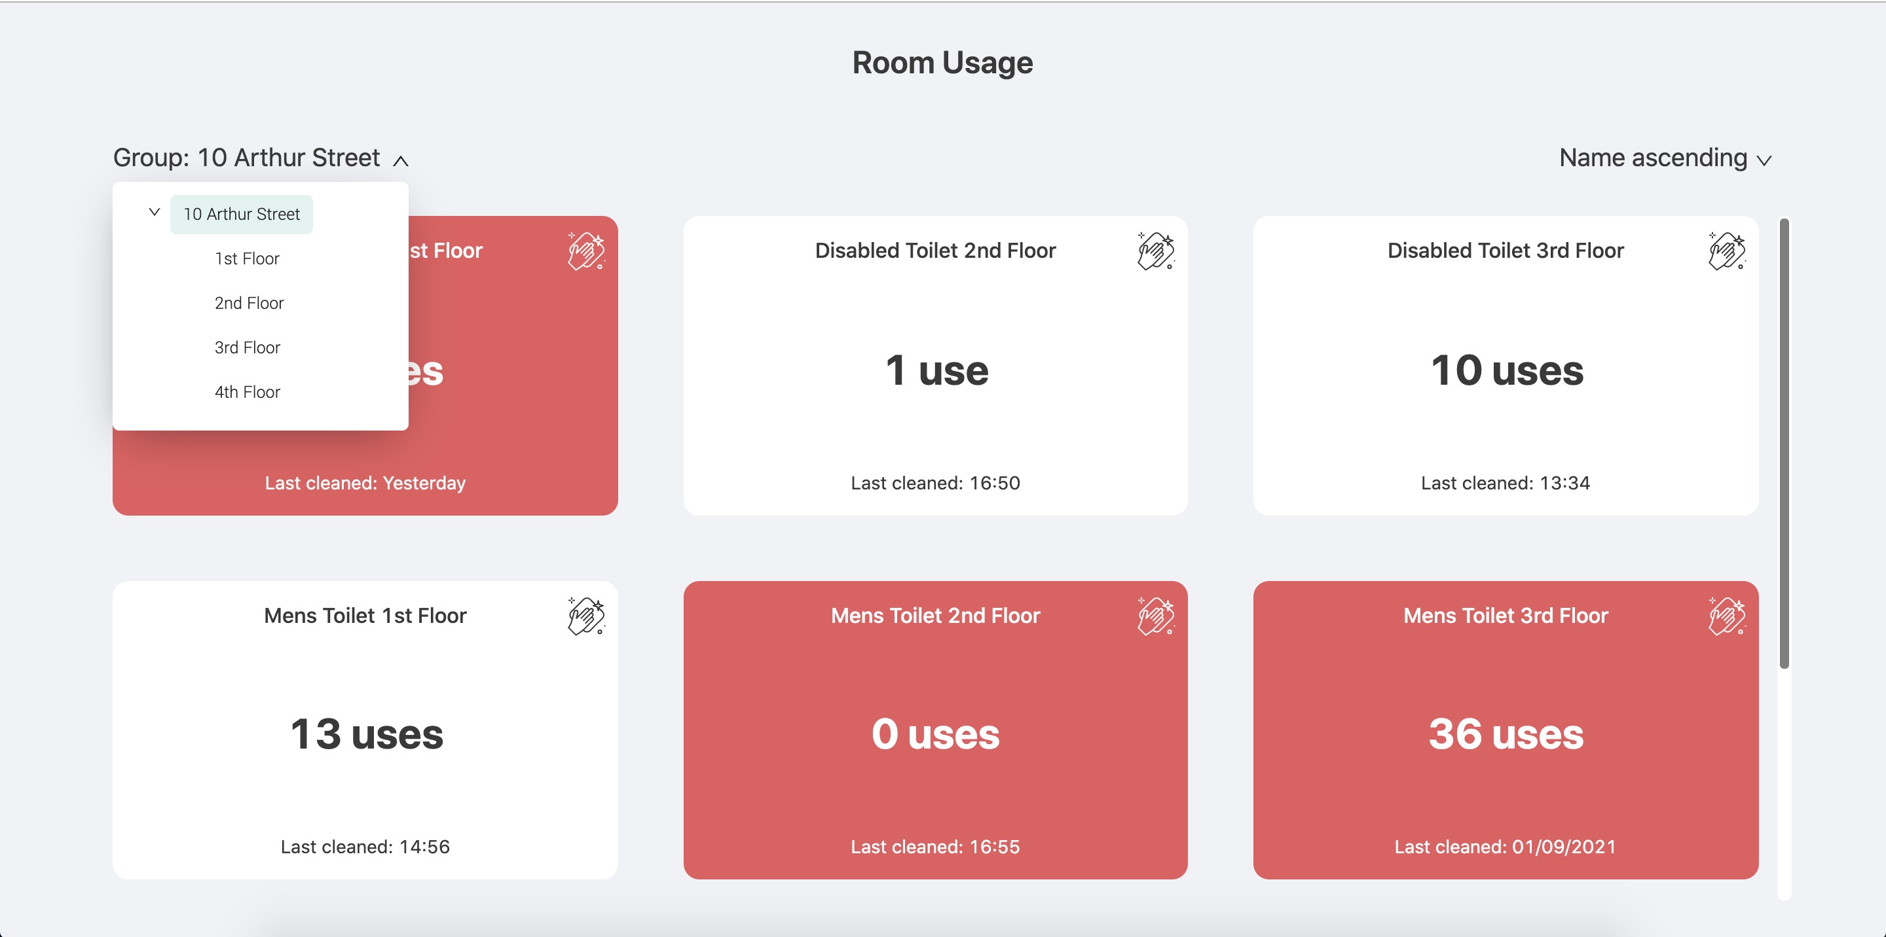Click 'Last cleaned: 01/09/2021' text

point(1506,847)
